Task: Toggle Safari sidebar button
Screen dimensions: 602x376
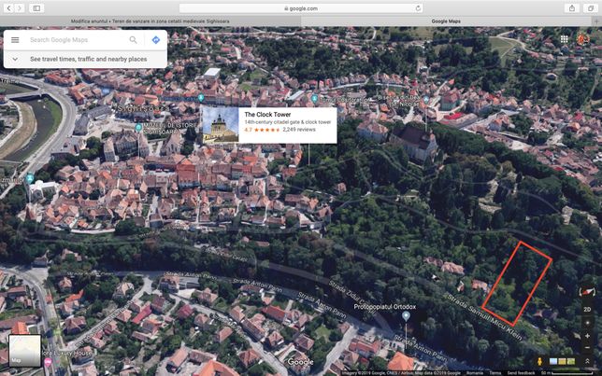Action: coord(36,8)
